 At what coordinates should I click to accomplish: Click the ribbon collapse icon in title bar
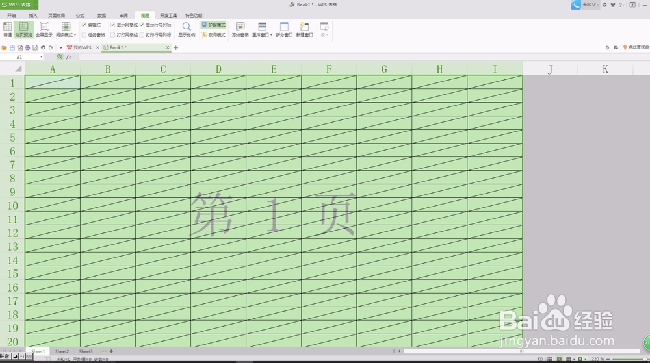click(x=632, y=5)
